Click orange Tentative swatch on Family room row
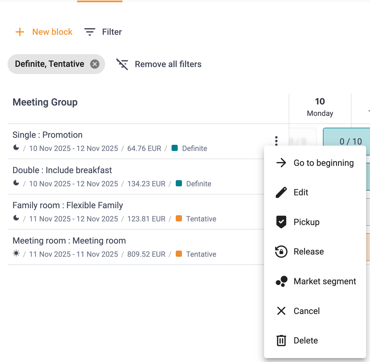Viewport: 370px width, 362px height. click(179, 218)
